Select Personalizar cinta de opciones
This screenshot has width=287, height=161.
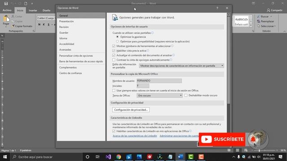(x=81, y=55)
